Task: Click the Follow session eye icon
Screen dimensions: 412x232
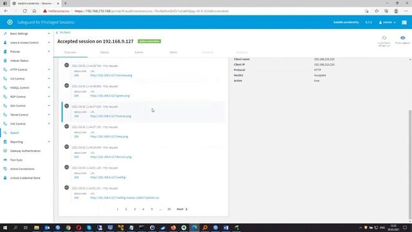Action: click(402, 38)
